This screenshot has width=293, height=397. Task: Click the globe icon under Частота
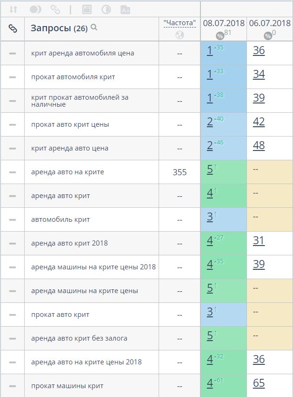[x=180, y=35]
